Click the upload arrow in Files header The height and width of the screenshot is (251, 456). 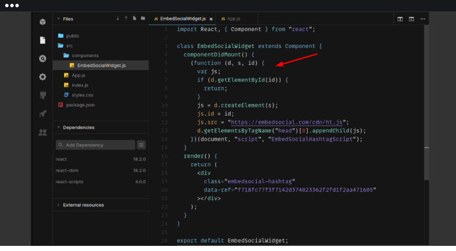126,18
